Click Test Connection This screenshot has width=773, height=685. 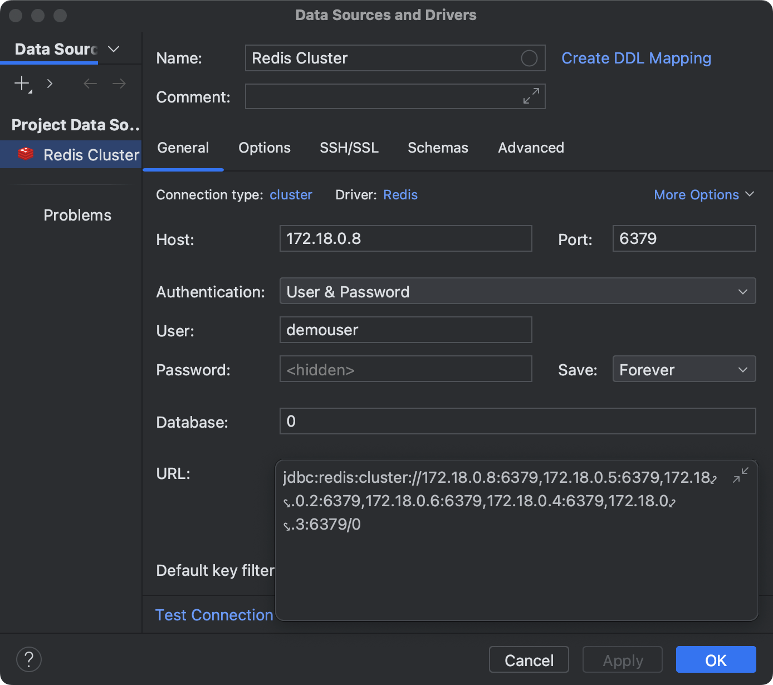coord(214,615)
